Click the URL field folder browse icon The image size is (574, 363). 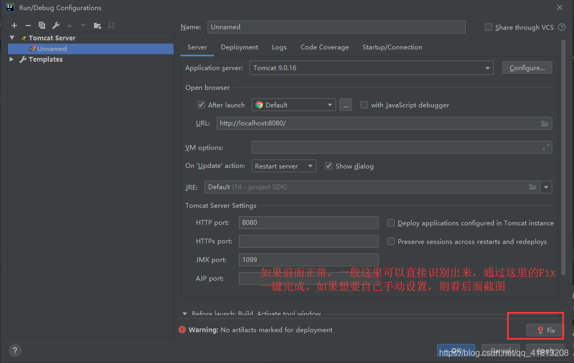pyautogui.click(x=544, y=123)
